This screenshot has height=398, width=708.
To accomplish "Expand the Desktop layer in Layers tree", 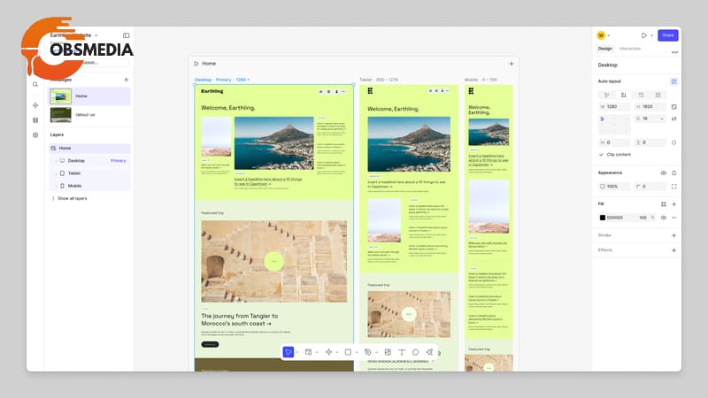I will coord(54,161).
